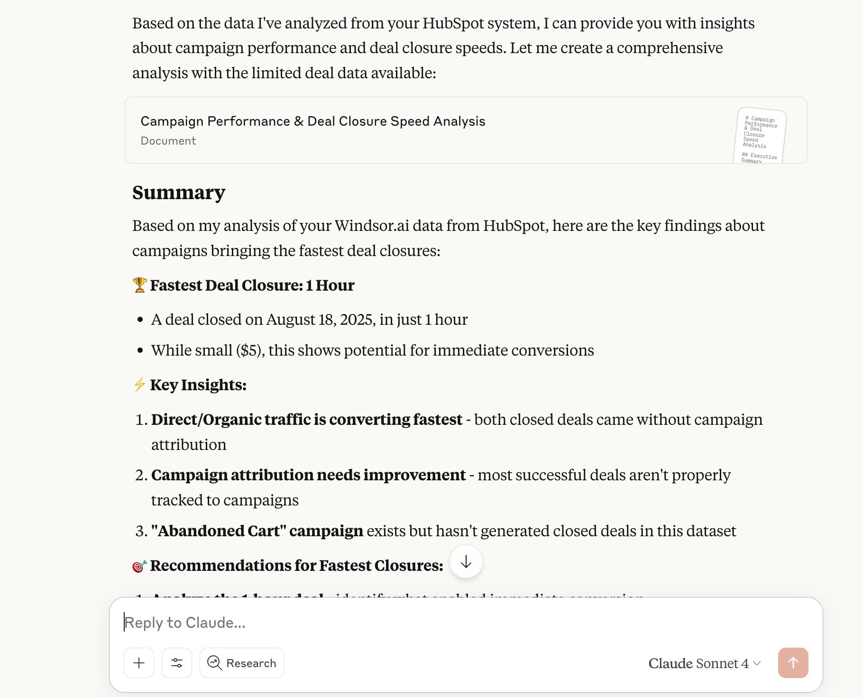This screenshot has height=697, width=863.
Task: Select the Claude Sonnet 4 model name
Action: coord(699,663)
